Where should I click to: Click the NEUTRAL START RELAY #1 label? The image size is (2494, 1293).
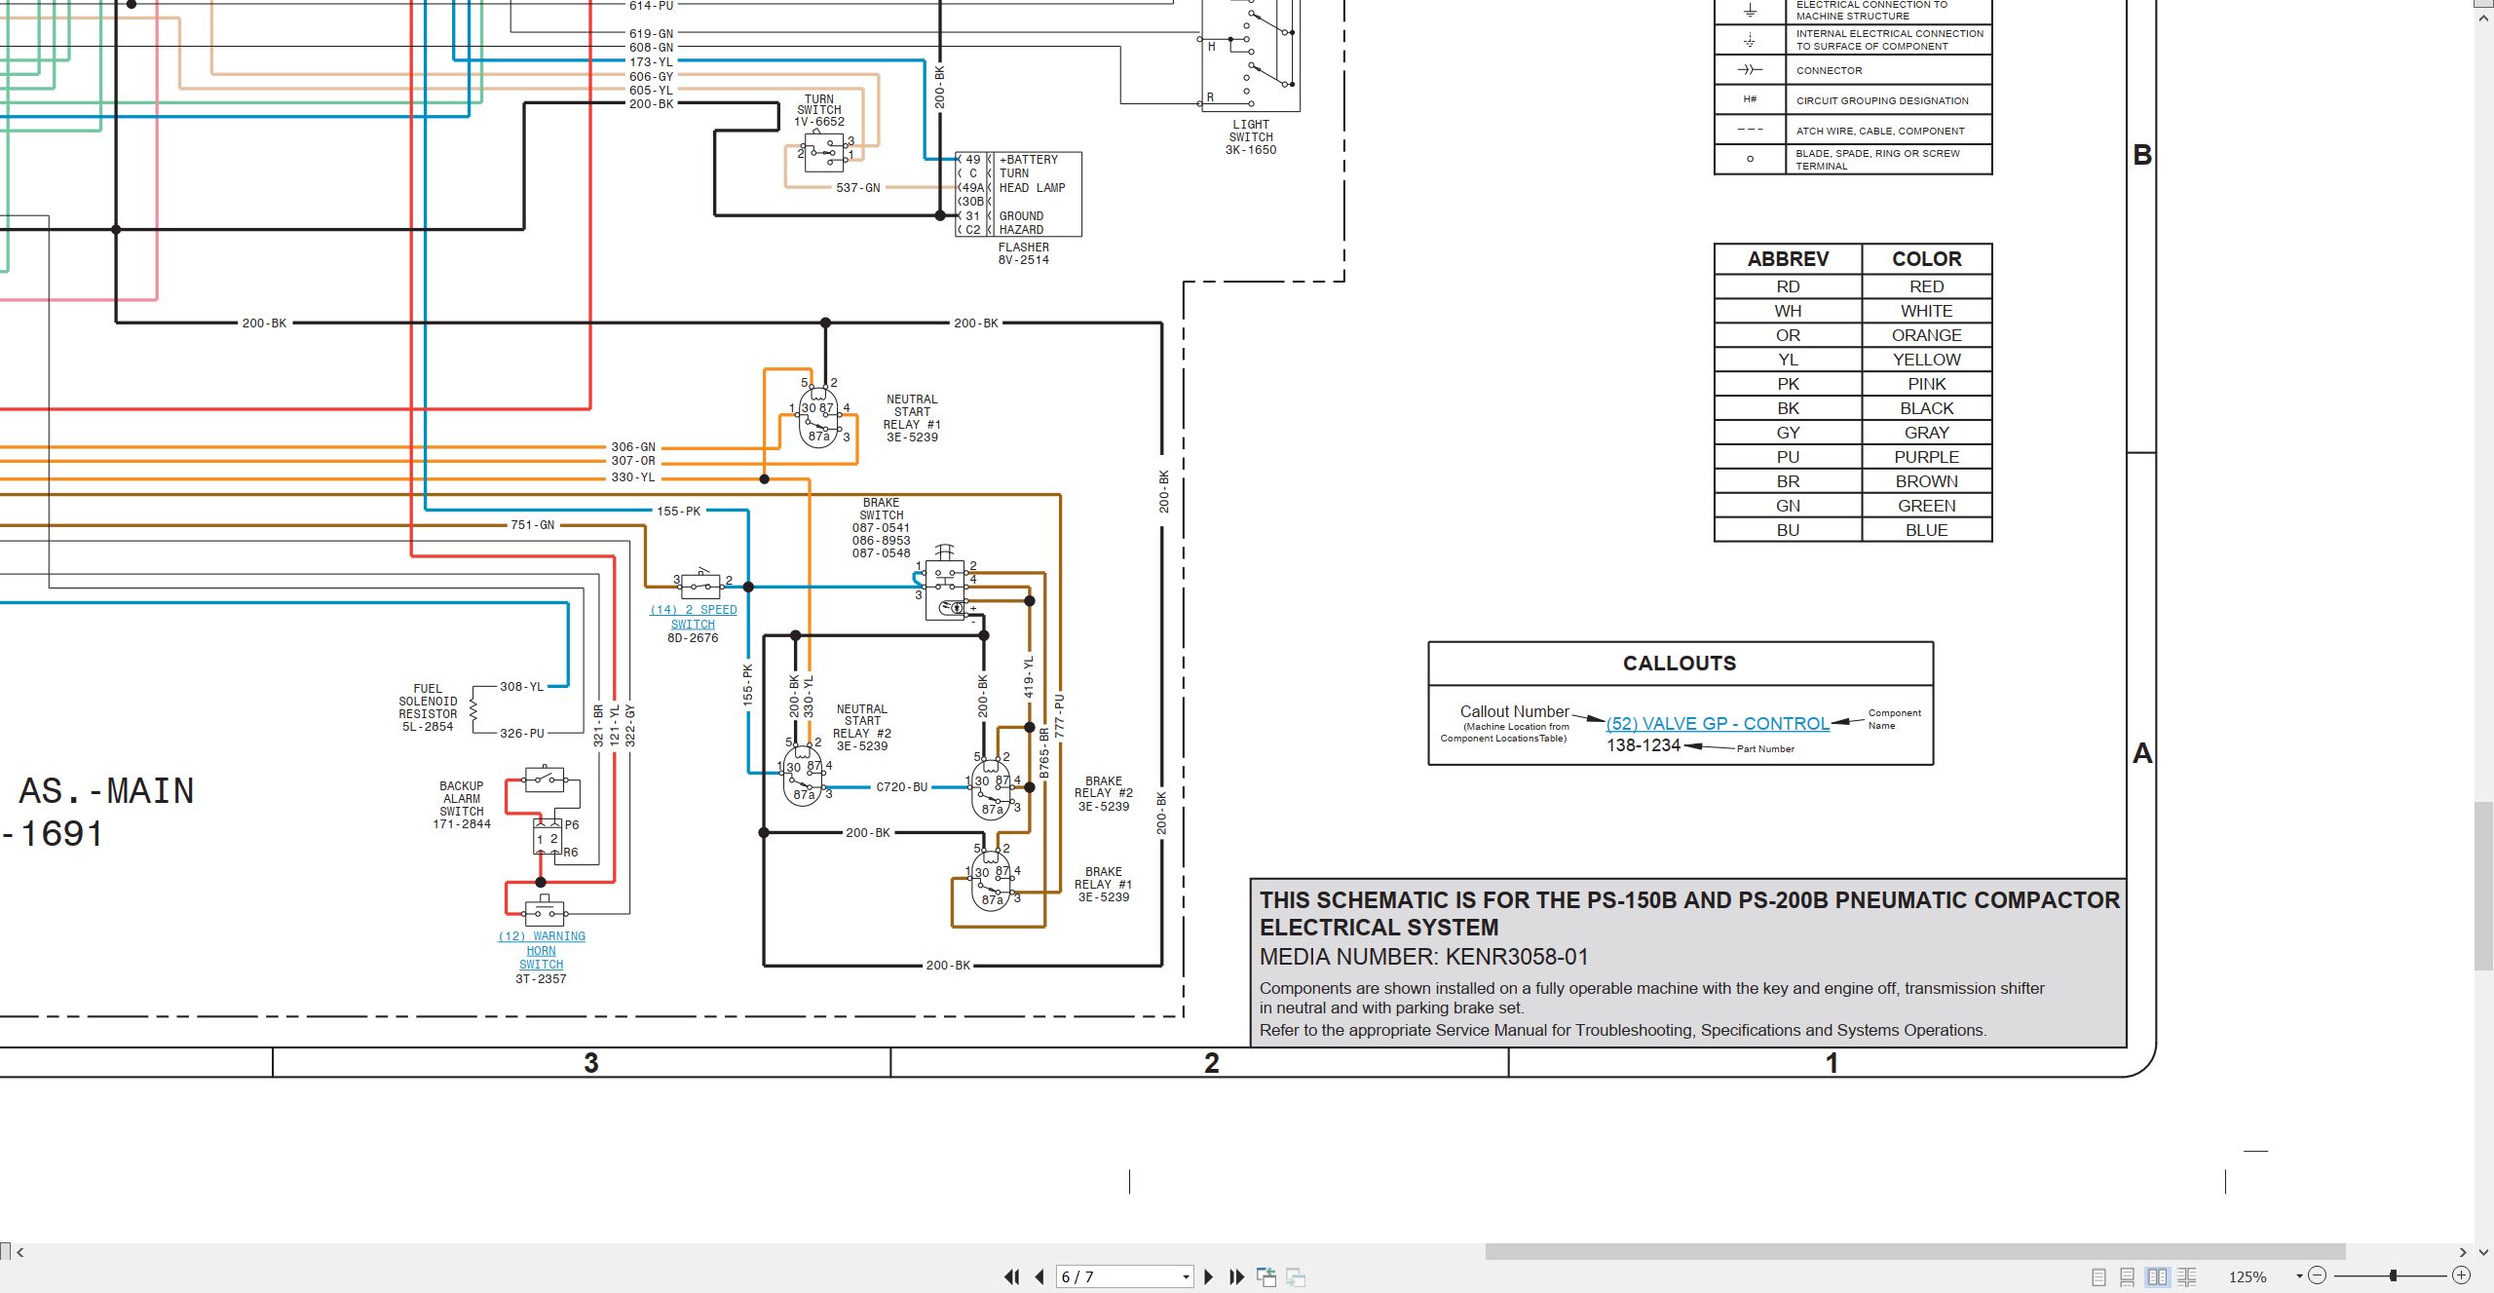(912, 418)
